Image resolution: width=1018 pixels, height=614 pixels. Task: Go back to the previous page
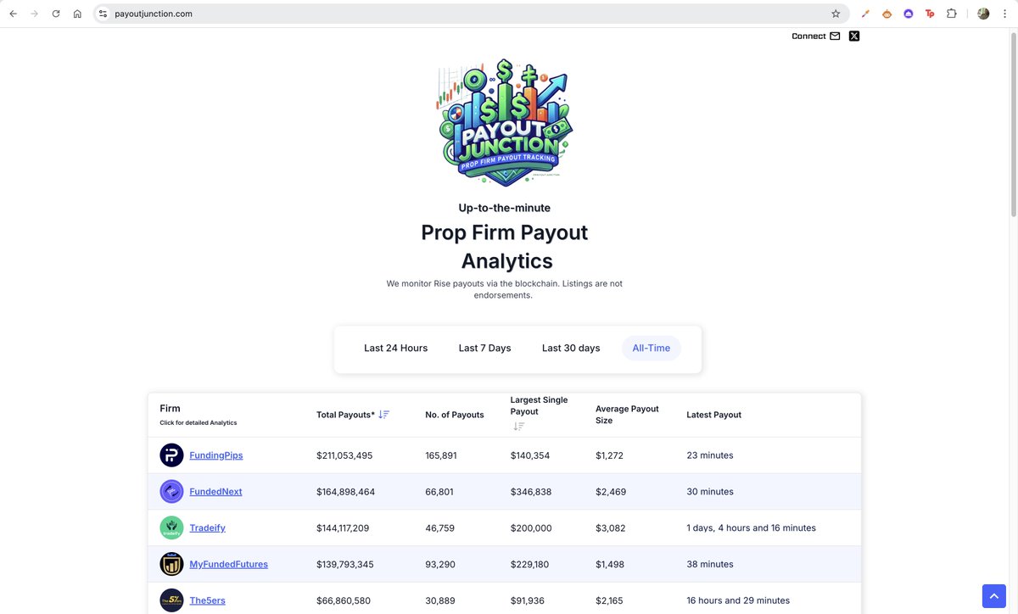(x=14, y=14)
